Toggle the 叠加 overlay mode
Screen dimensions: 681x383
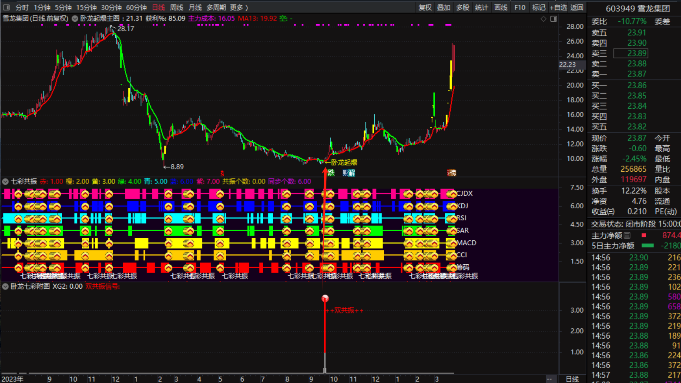click(x=443, y=7)
